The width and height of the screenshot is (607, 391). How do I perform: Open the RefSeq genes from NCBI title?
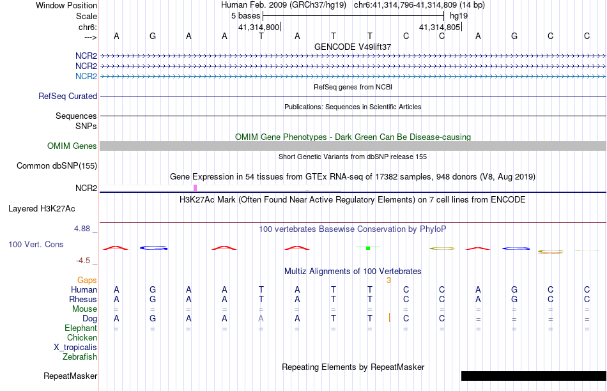click(x=353, y=87)
